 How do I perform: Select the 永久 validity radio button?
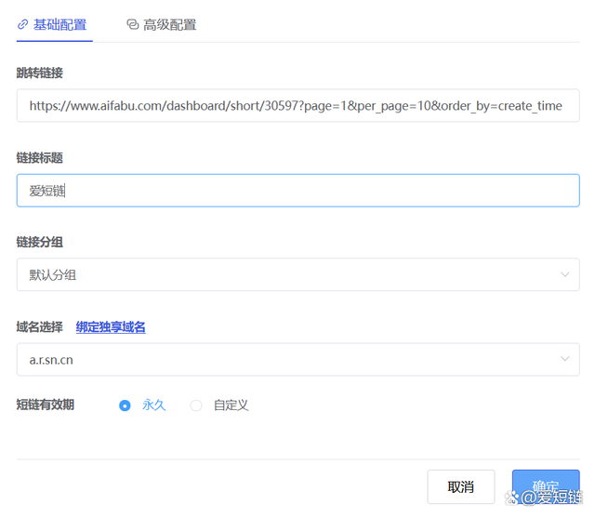[x=125, y=405]
